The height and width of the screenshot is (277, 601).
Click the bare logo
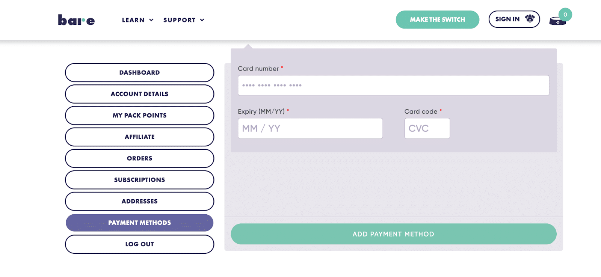click(x=76, y=20)
